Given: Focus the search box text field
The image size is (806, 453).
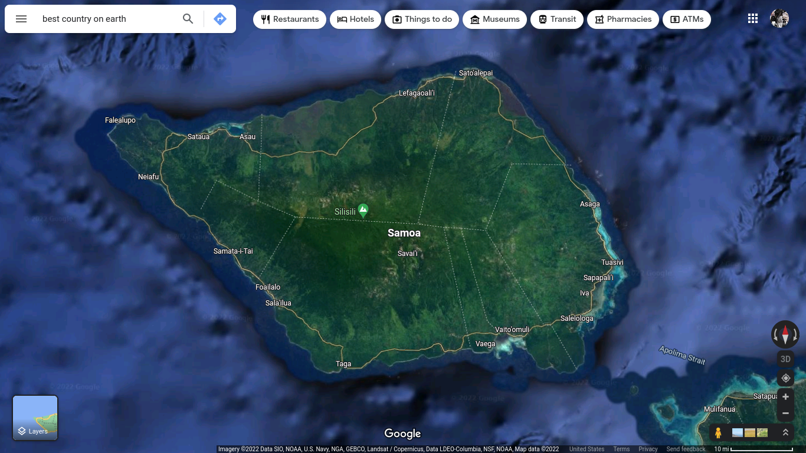Looking at the screenshot, I should point(109,19).
